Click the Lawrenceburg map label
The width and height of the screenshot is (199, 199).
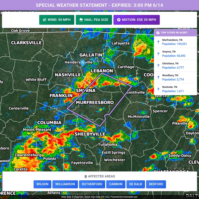click(28, 155)
